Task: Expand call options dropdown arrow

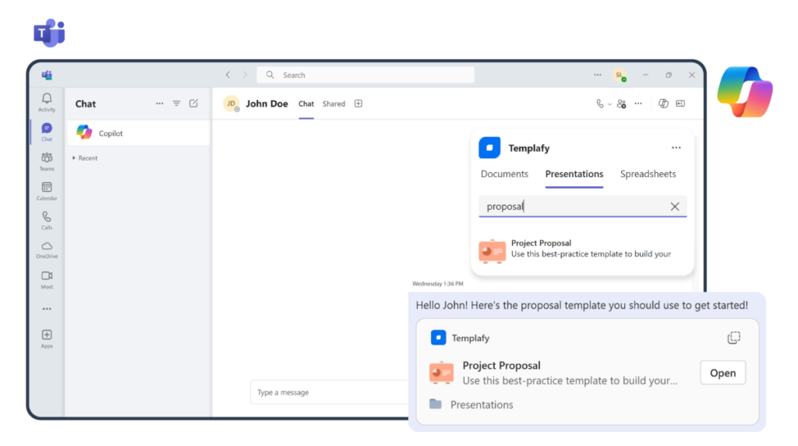Action: coord(609,104)
